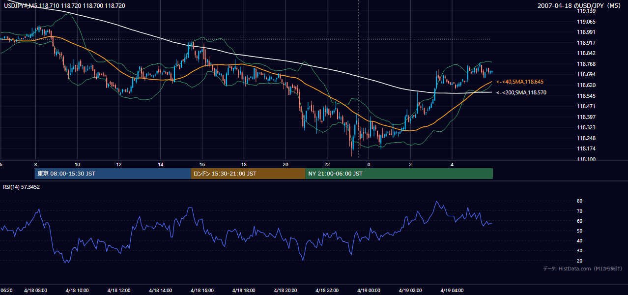The height and width of the screenshot is (295, 628).
Task: Click RSI scale value 80
Action: 579,201
